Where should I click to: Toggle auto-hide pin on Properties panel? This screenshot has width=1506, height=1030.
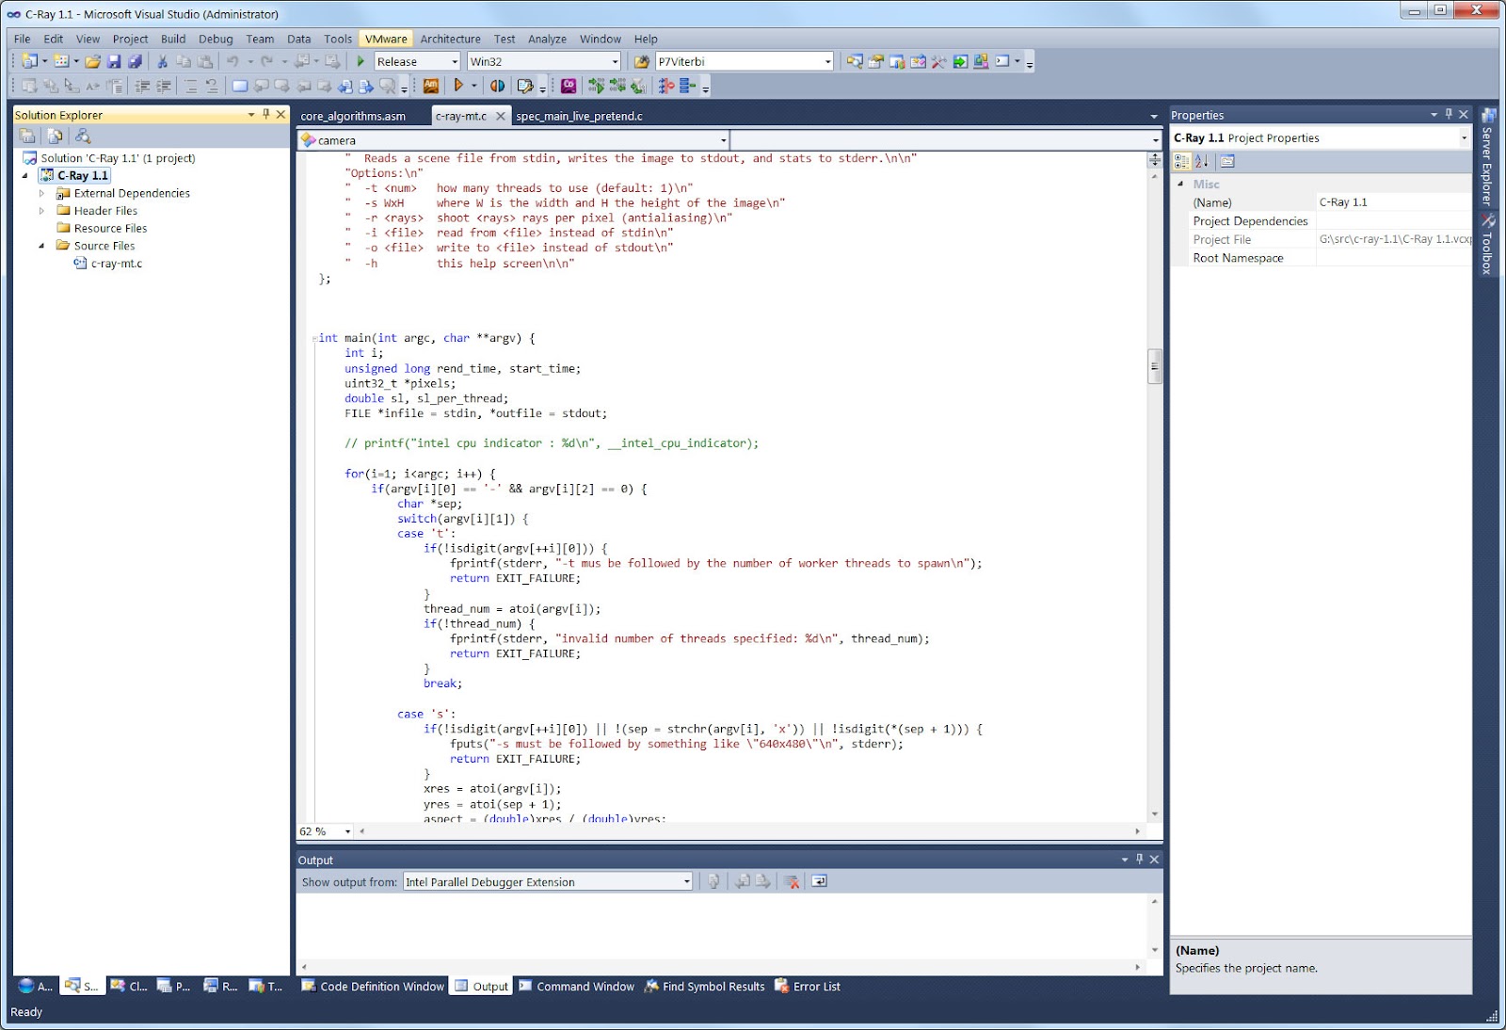[1449, 114]
